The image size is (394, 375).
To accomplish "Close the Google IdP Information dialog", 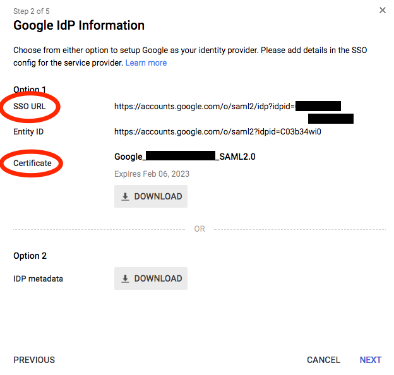I will click(382, 10).
